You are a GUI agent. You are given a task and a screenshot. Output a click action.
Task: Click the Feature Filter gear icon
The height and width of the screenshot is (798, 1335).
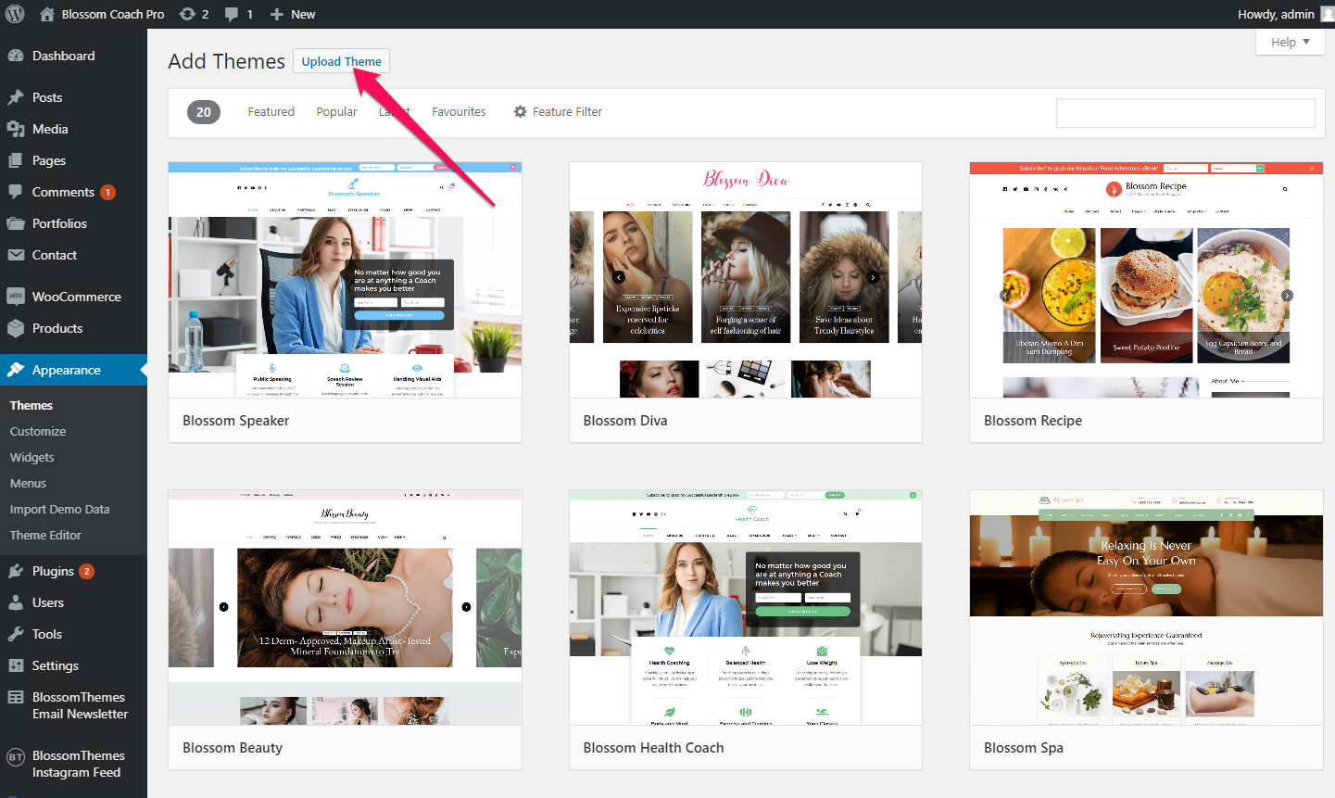coord(521,111)
